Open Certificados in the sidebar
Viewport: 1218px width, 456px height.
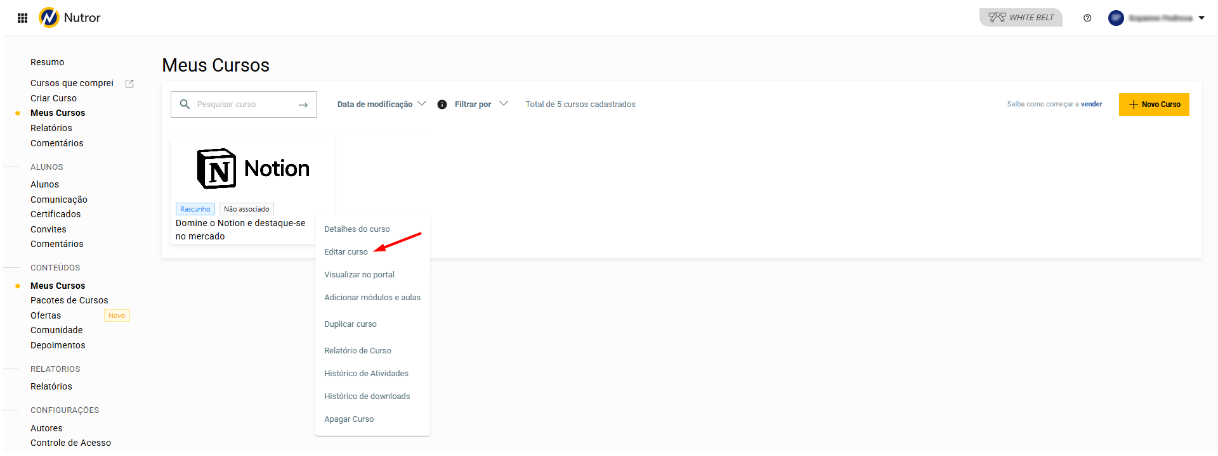(56, 214)
